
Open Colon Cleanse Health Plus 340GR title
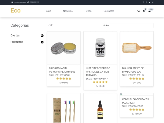135,101
